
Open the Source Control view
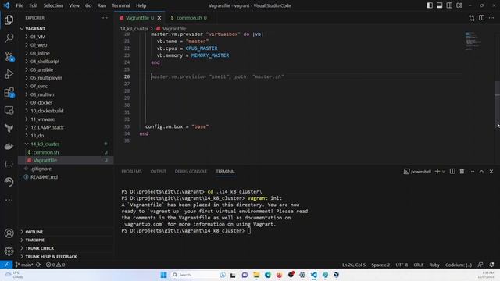9,56
